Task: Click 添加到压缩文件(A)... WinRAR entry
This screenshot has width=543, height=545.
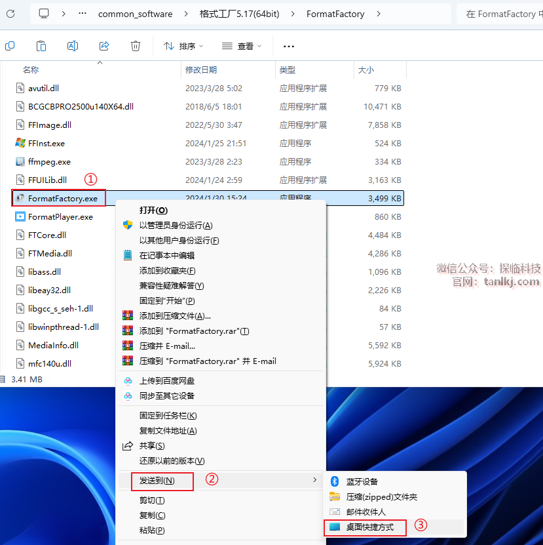Action: coord(175,315)
